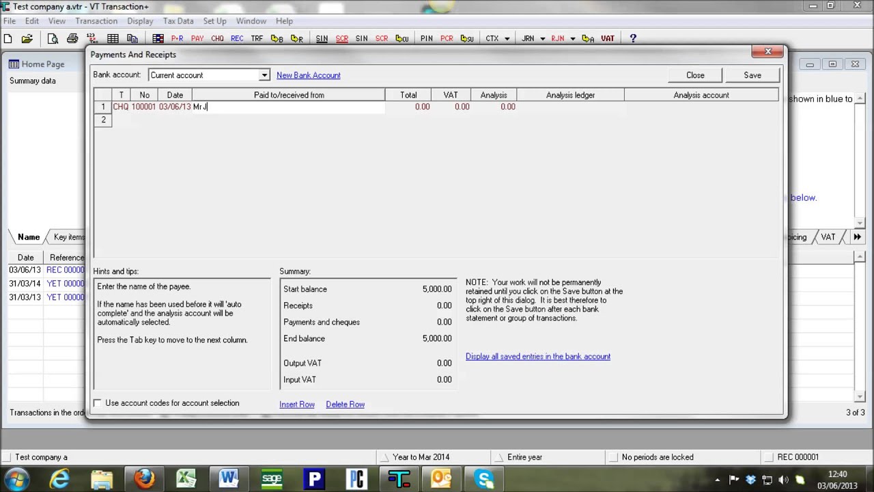Viewport: 874px width, 492px height.
Task: Click the Insert Row link
Action: (x=297, y=405)
